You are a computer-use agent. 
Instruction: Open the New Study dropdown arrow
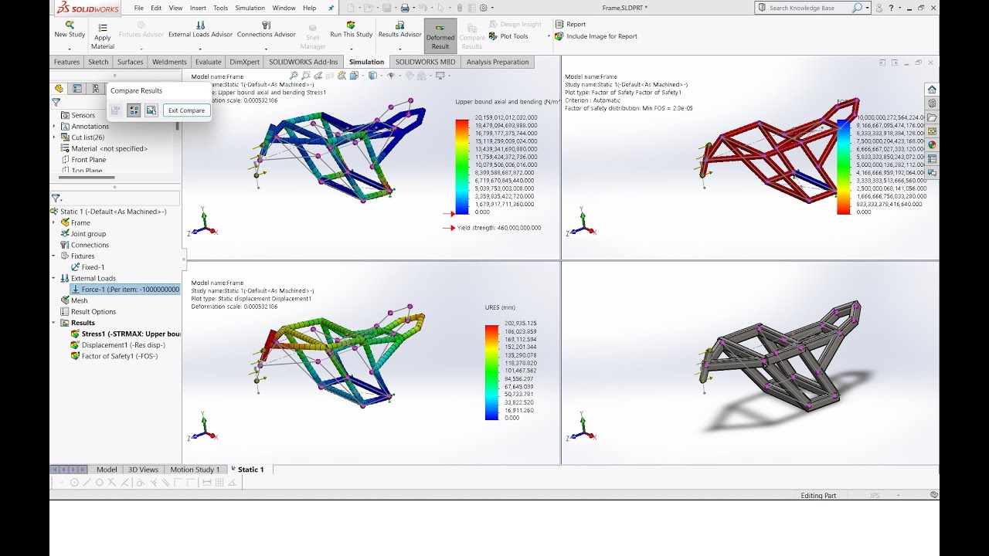(x=70, y=49)
